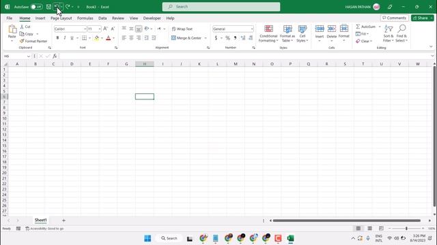437x245 pixels.
Task: Toggle Center alignment
Action: (x=131, y=38)
